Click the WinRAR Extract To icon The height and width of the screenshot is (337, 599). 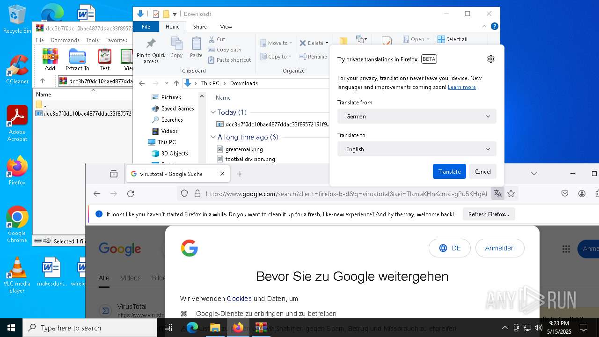pos(77,59)
